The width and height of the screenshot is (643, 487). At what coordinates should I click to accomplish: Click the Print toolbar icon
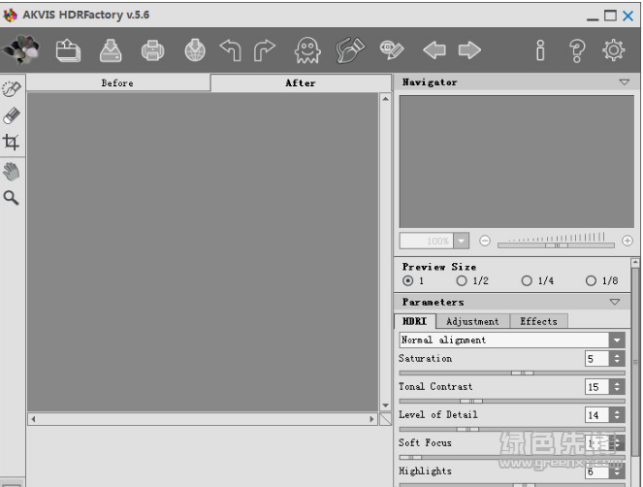pos(152,50)
